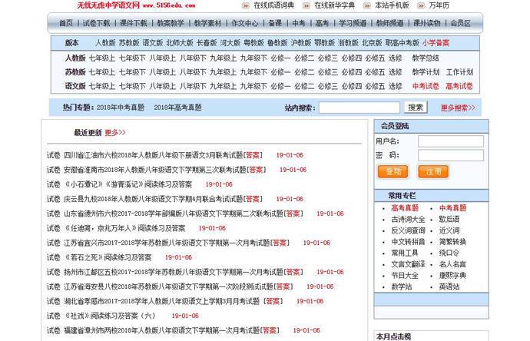Open 更多搜索>> advanced search link
Image resolution: width=530 pixels, height=341 pixels.
pos(455,108)
